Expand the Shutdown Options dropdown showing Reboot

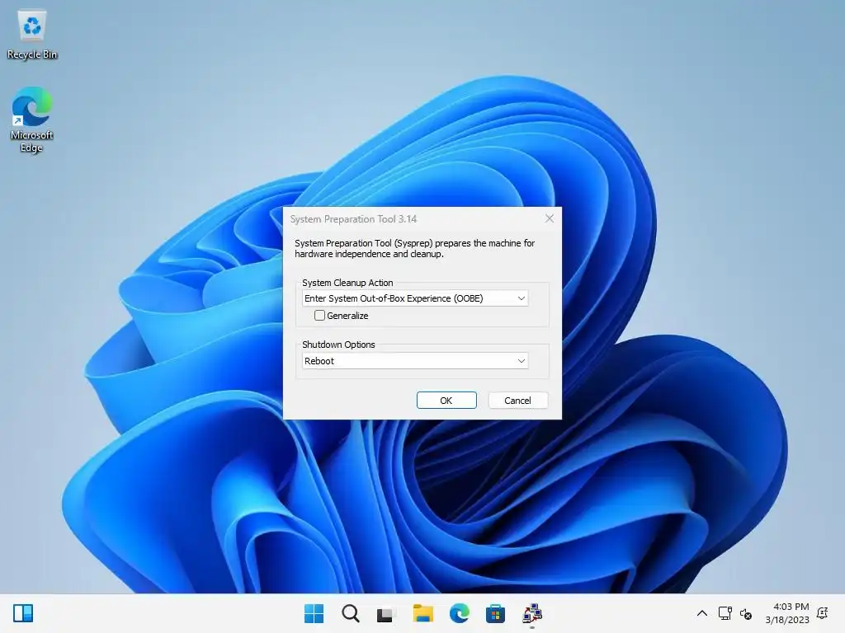click(x=415, y=361)
